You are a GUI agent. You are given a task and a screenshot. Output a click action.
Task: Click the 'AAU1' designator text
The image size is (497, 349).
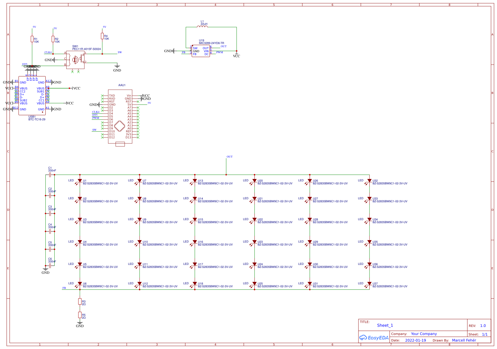(x=122, y=85)
